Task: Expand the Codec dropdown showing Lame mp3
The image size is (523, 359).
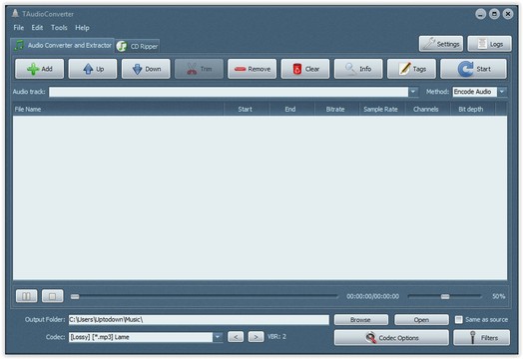Action: click(218, 337)
